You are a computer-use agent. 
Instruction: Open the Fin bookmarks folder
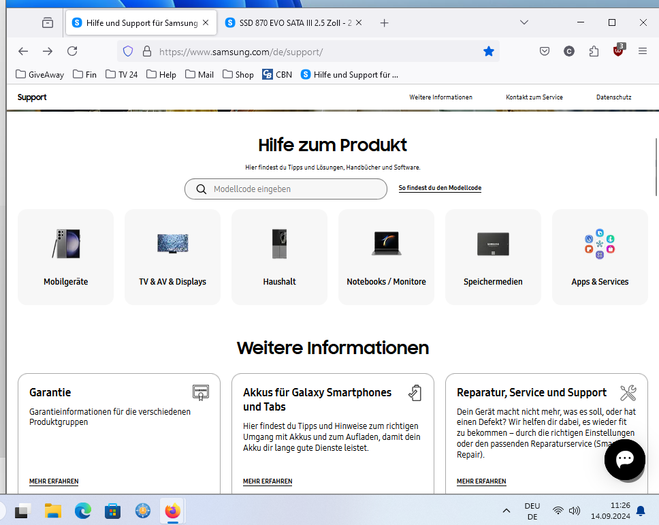(x=84, y=74)
